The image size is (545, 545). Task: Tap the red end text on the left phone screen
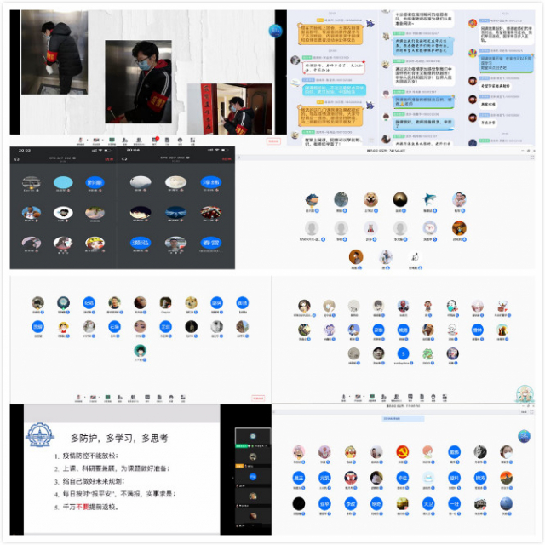pos(108,158)
